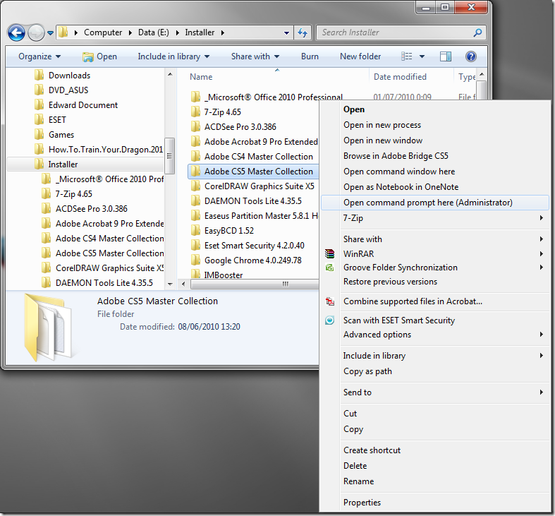Click the Refresh button next to address bar
The width and height of the screenshot is (555, 516).
[x=303, y=32]
